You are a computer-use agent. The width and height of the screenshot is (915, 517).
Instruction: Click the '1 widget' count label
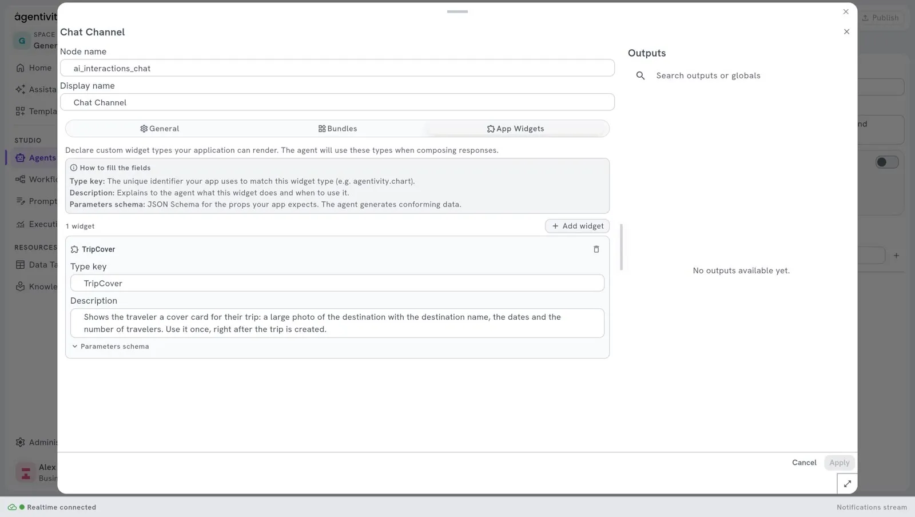80,226
